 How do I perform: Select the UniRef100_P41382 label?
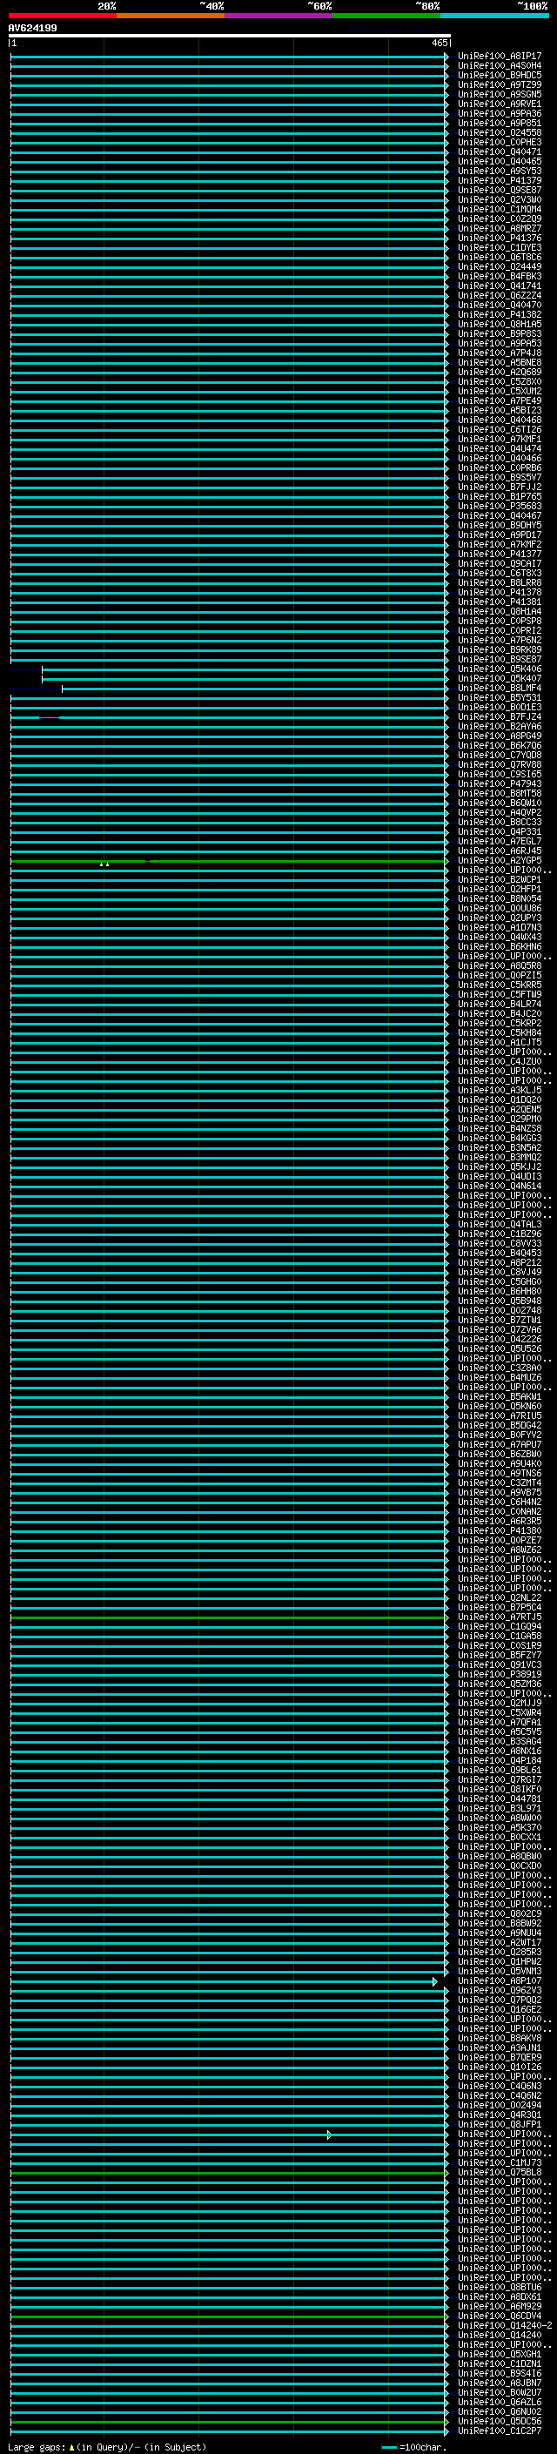500,315
